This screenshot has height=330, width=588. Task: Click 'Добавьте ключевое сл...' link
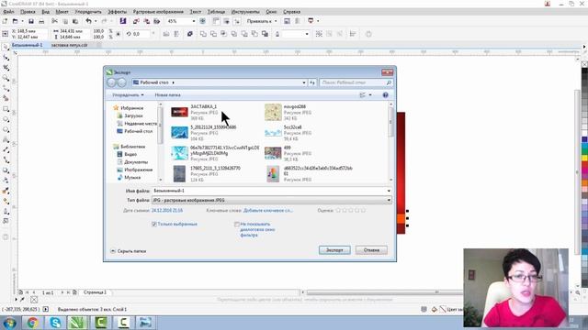[267, 211]
